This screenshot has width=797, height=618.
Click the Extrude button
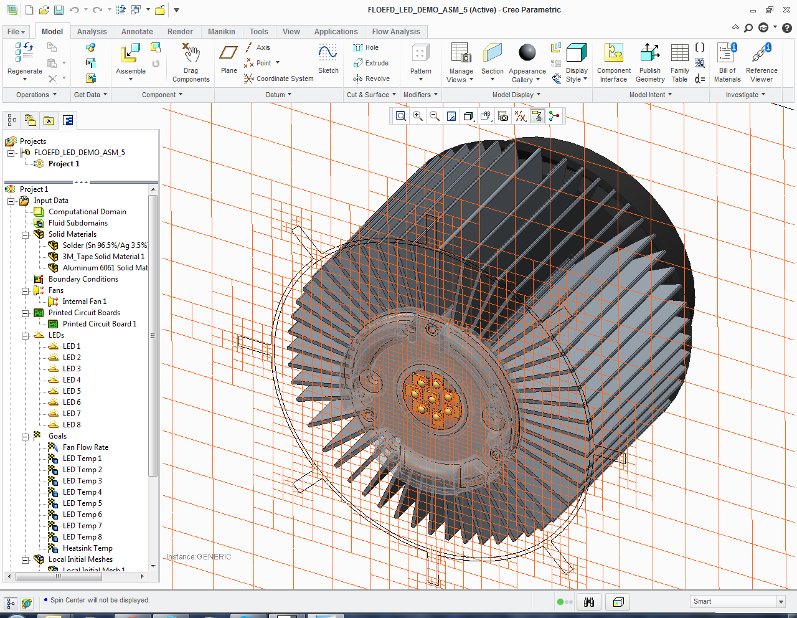[371, 63]
